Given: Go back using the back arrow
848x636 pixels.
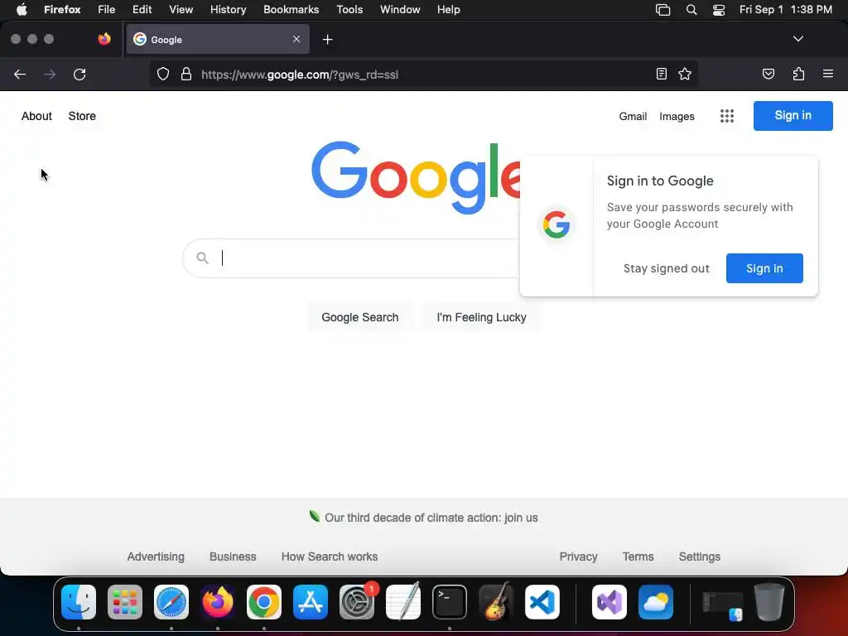Looking at the screenshot, I should 20,74.
